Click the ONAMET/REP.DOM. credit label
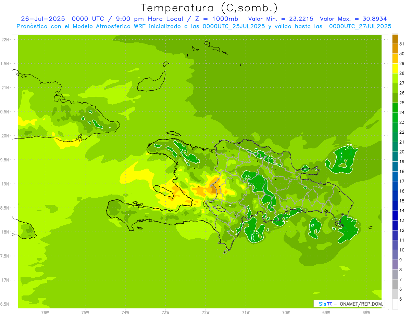This screenshot has height=317, width=411. 361,304
